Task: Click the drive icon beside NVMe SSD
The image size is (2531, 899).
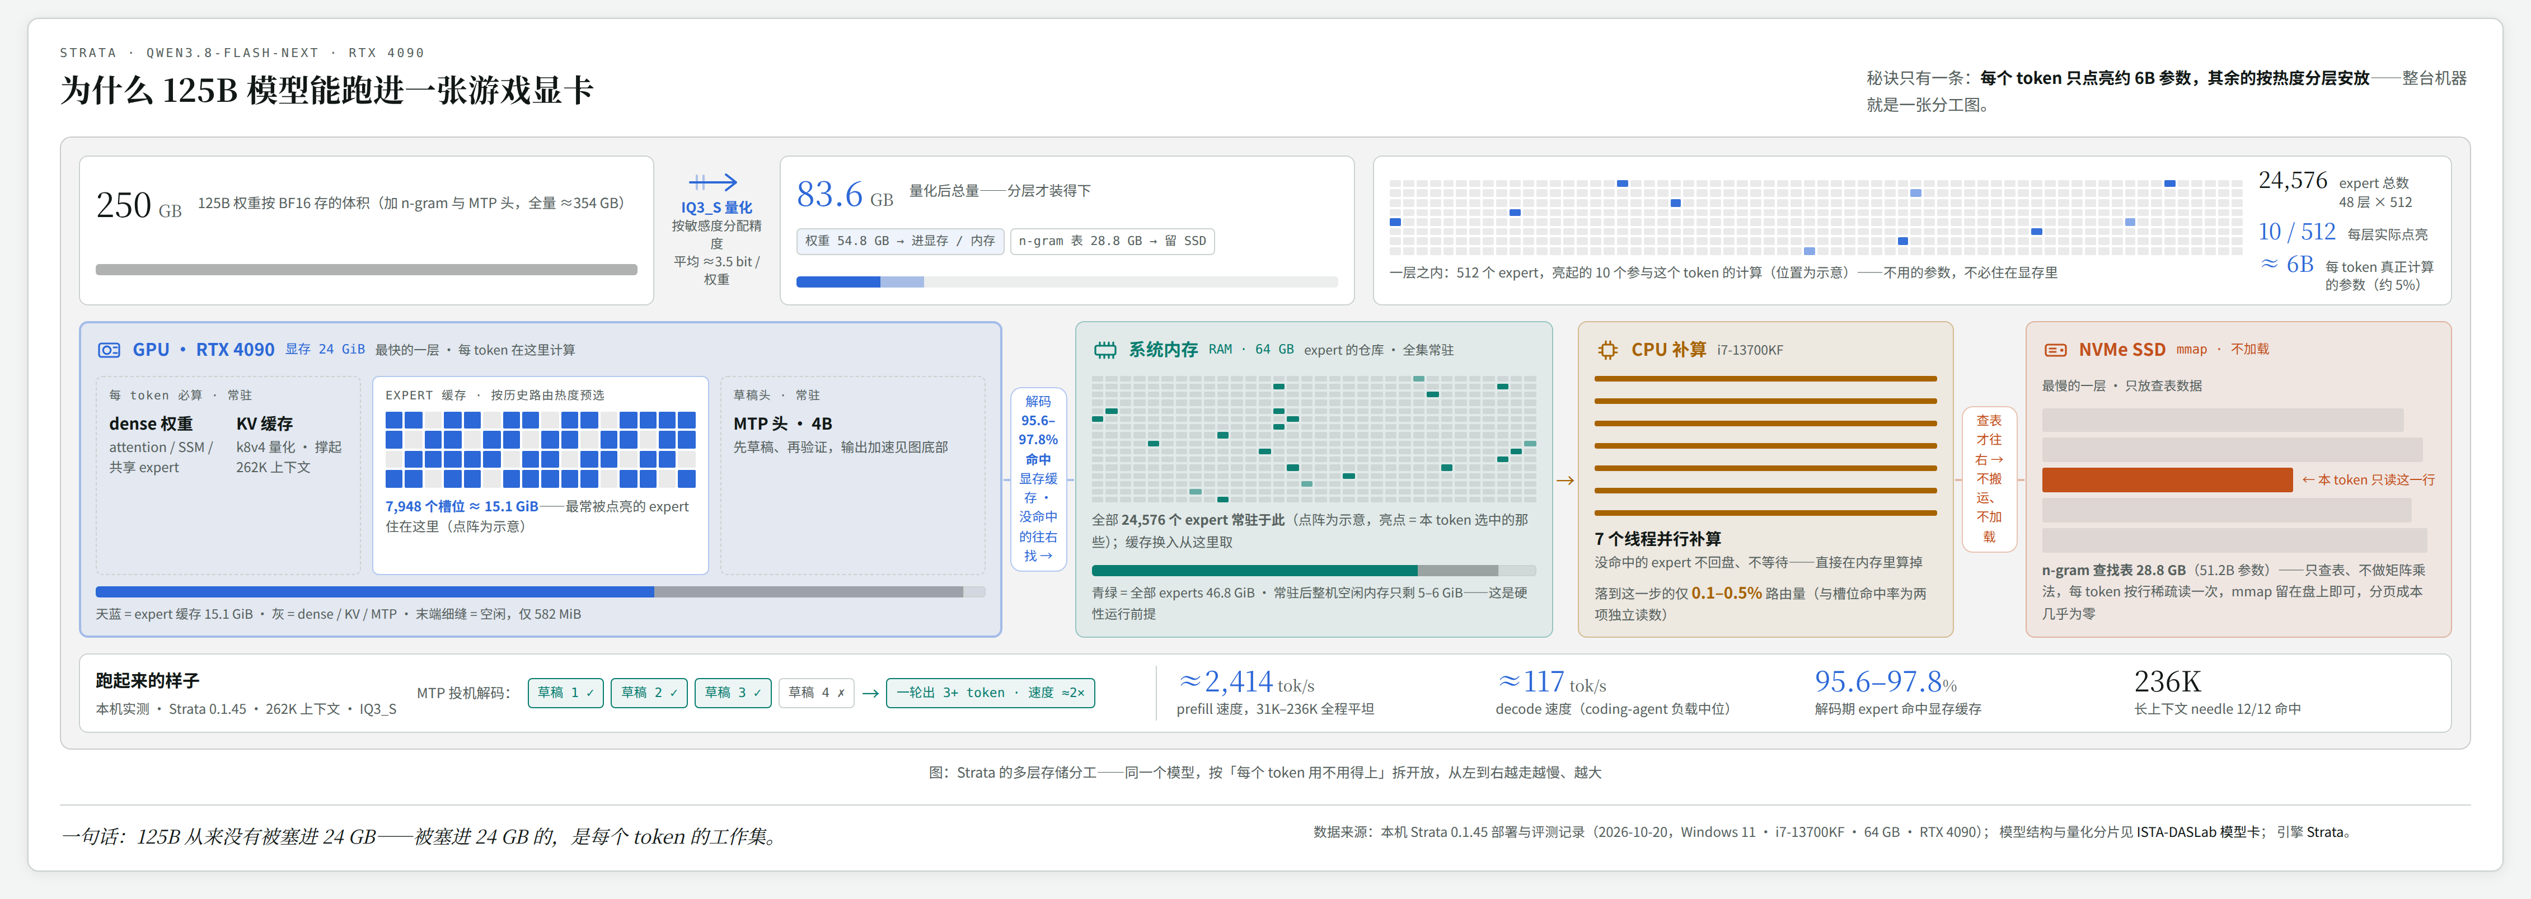Action: 2055,350
